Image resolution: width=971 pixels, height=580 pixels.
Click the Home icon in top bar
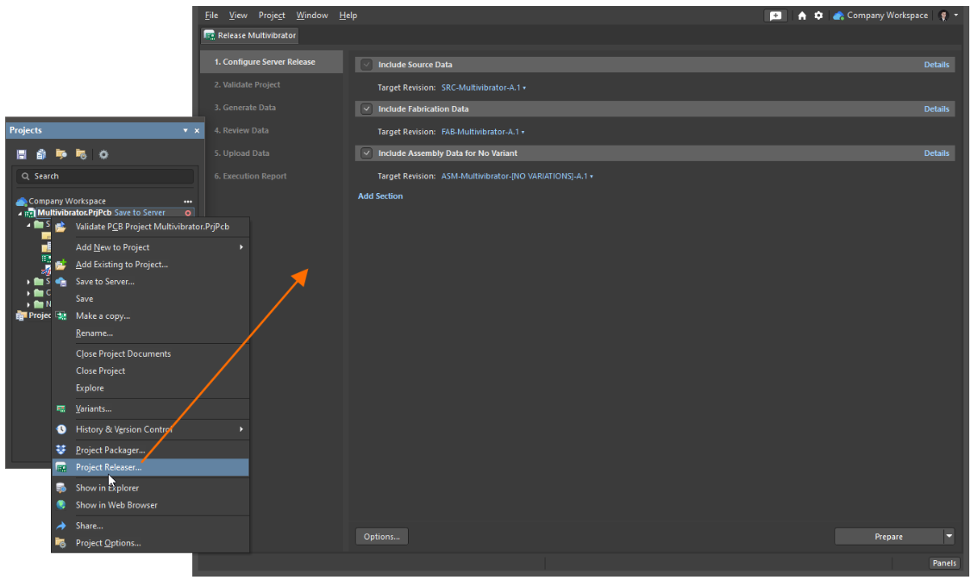pos(802,16)
